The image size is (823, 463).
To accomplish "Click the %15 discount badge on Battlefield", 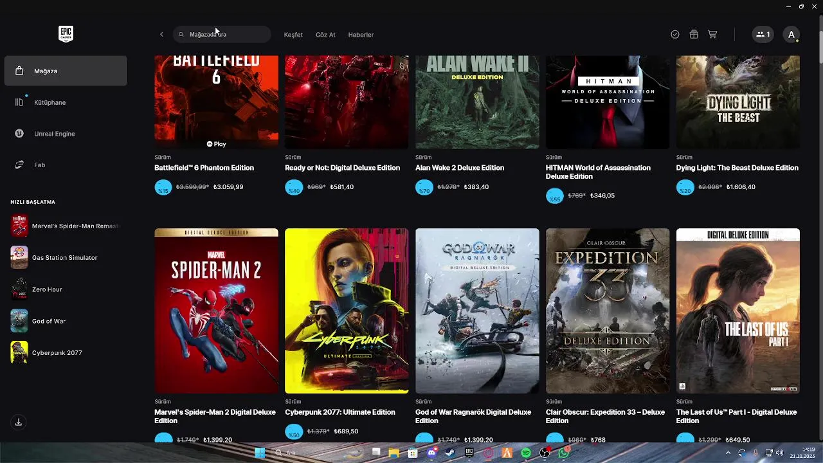I will [x=163, y=188].
